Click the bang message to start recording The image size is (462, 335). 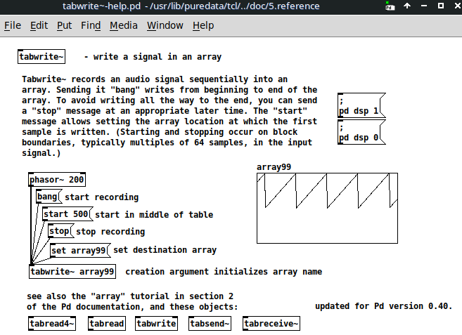[x=49, y=197]
